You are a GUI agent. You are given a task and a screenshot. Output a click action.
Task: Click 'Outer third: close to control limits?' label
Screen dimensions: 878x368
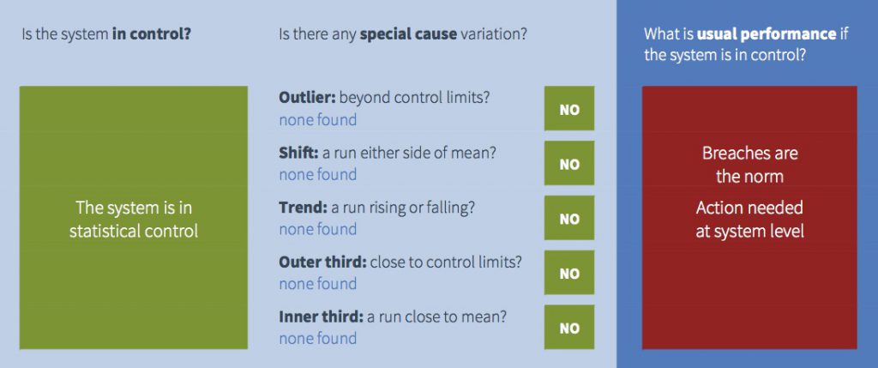[400, 262]
